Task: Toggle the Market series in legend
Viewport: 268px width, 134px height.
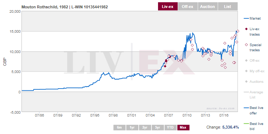Action: click(x=255, y=19)
